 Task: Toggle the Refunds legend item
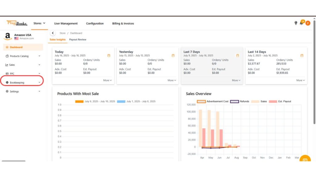[x=239, y=101]
